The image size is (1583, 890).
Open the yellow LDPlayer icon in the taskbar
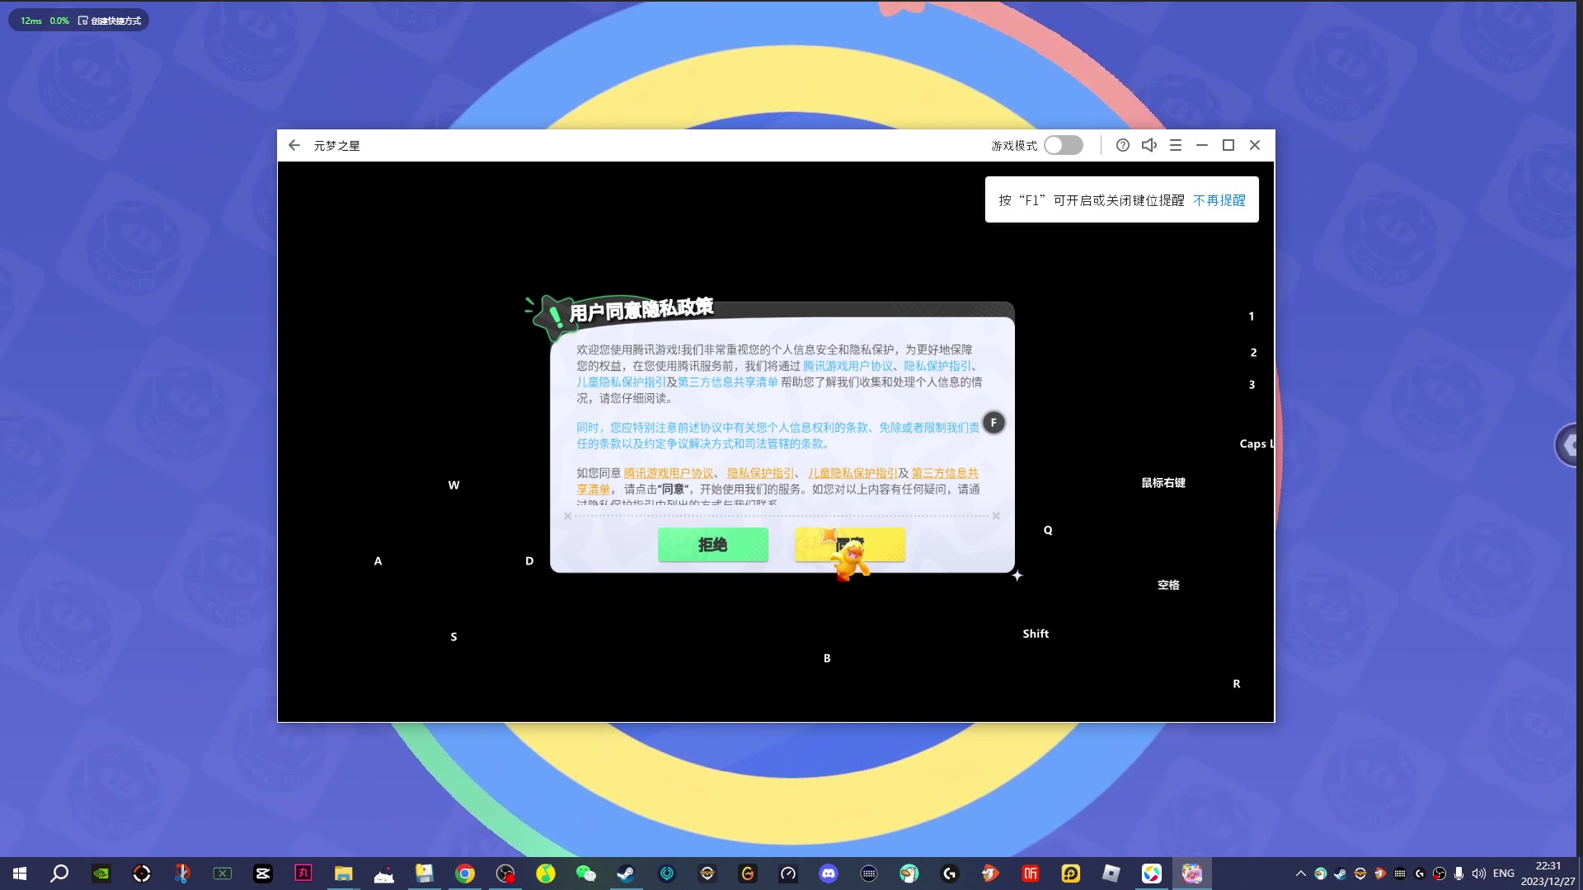point(1071,874)
